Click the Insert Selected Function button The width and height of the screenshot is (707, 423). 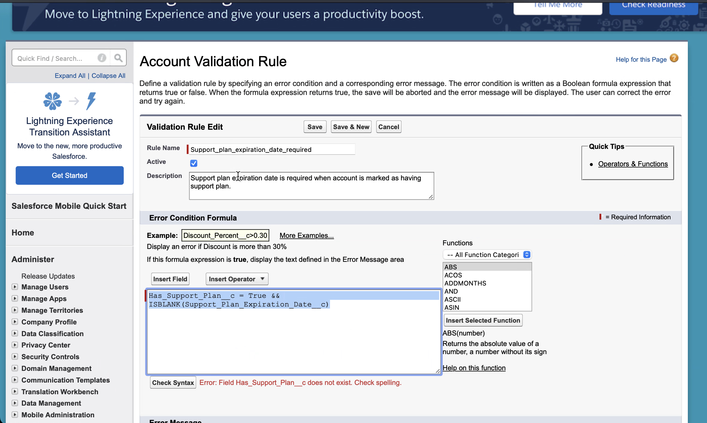483,320
